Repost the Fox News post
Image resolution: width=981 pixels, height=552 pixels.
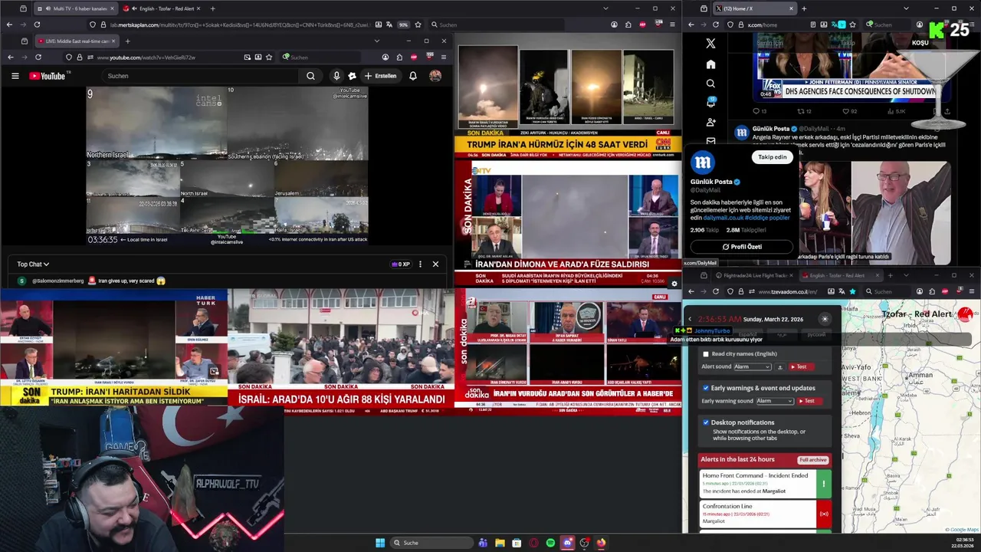click(806, 111)
